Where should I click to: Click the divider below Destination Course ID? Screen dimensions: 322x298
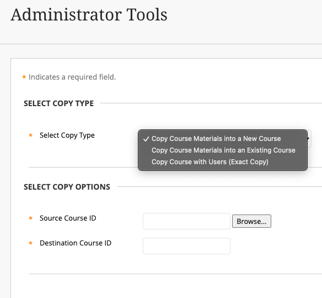[x=175, y=274]
